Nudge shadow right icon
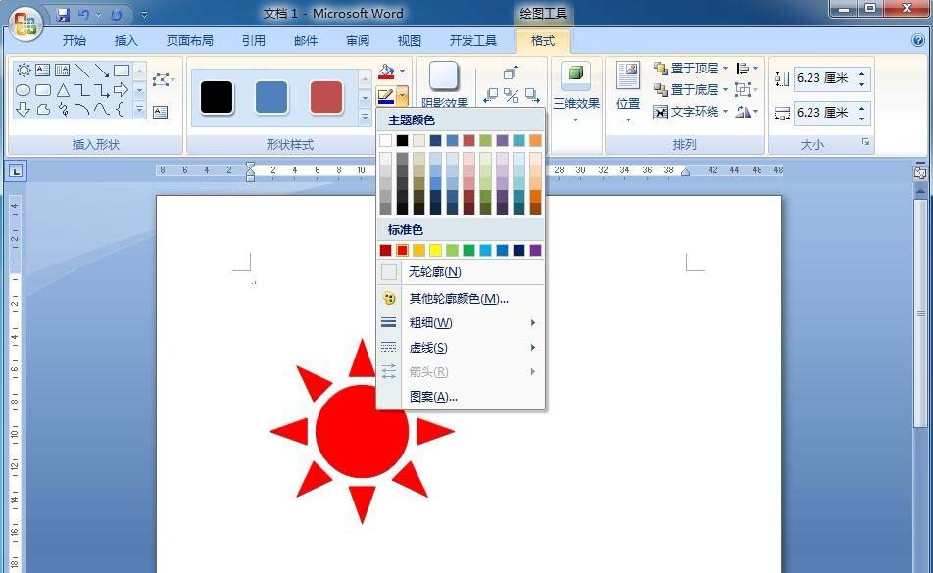Viewport: 933px width, 573px height. click(x=532, y=95)
